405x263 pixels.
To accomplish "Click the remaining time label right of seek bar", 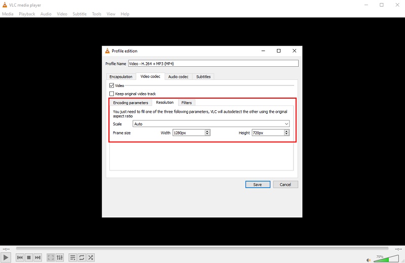I will (x=398, y=249).
